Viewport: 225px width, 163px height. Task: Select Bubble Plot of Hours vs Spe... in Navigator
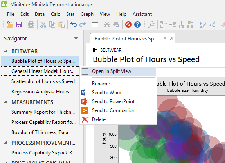40,61
